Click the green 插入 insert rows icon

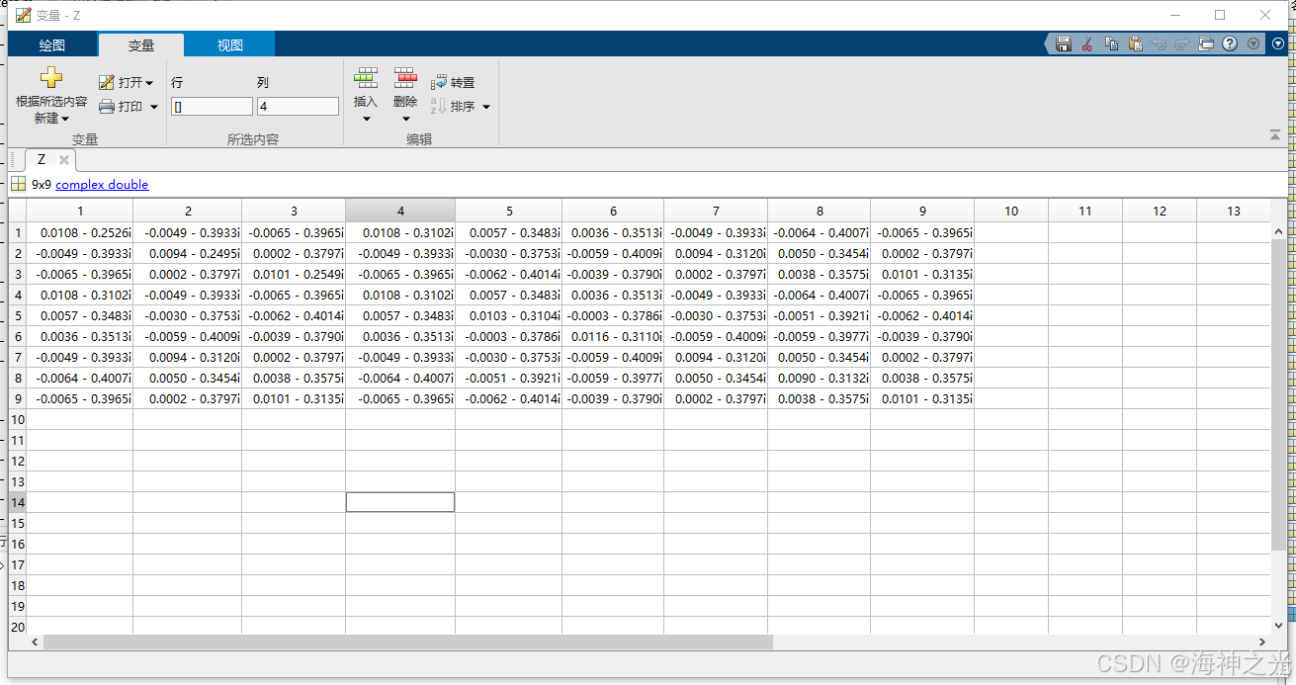coord(366,78)
